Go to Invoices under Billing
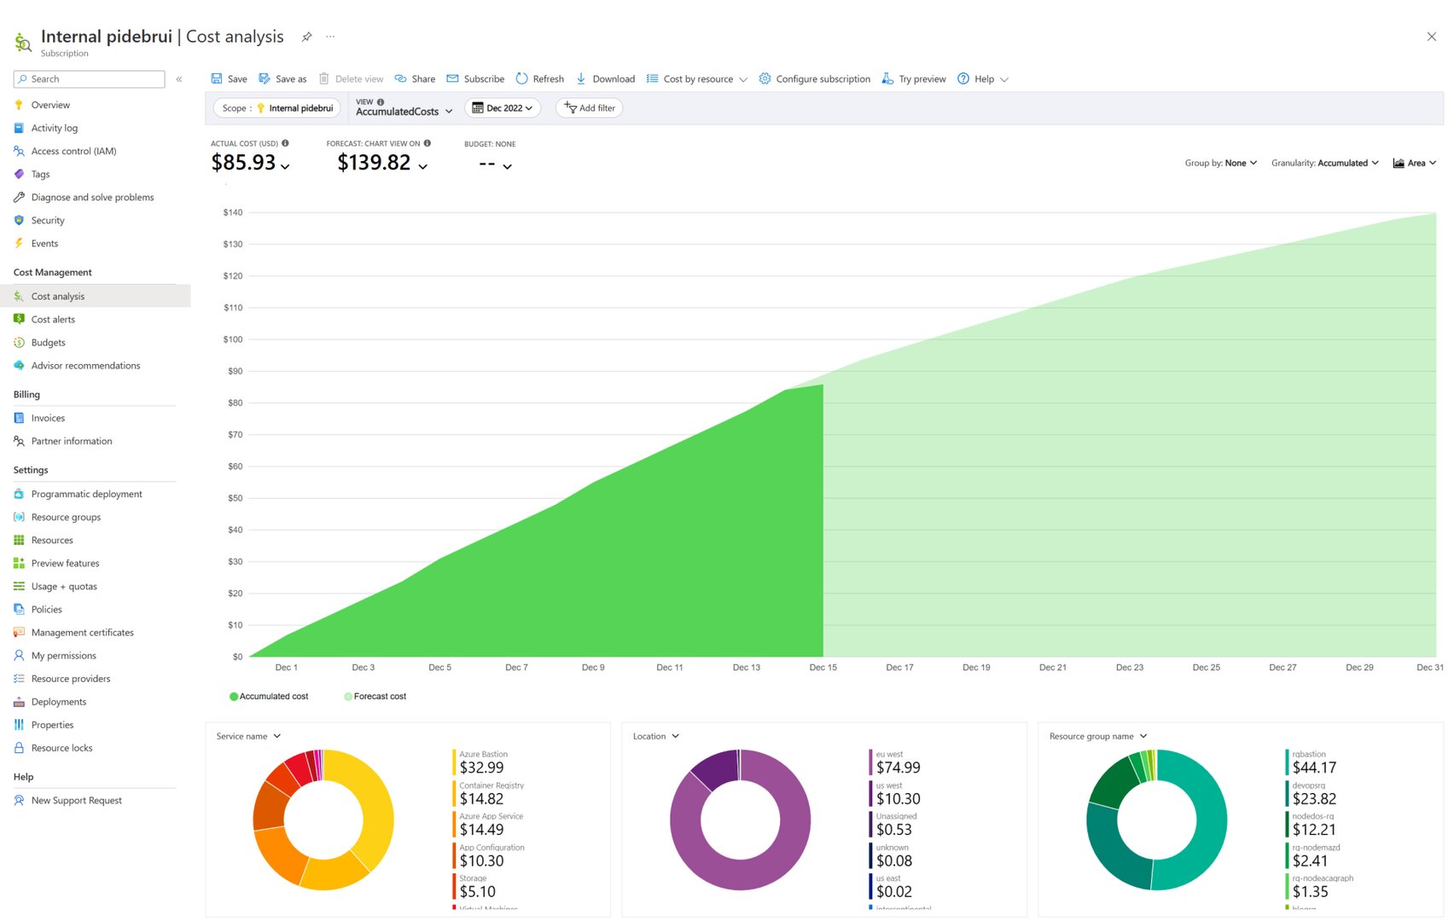The width and height of the screenshot is (1454, 921). coord(48,418)
